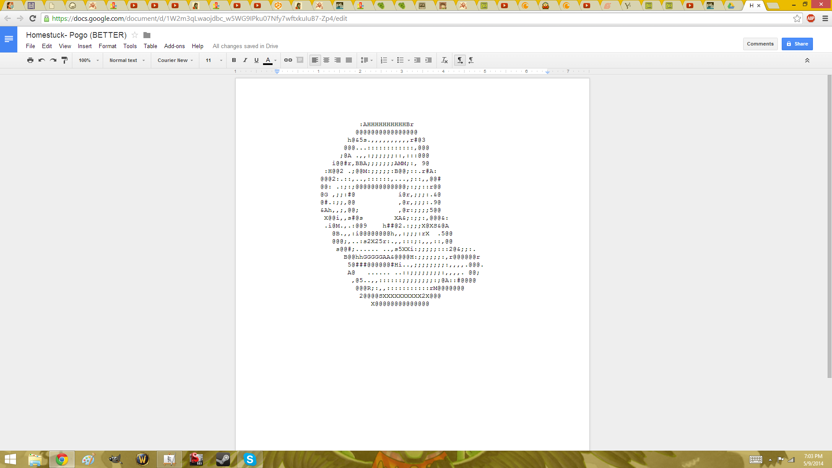Viewport: 832px width, 468px height.
Task: Open the Insert menu
Action: [84, 46]
